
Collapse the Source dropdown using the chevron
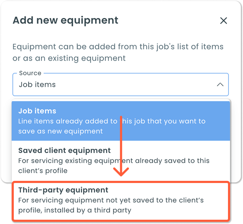[220, 84]
